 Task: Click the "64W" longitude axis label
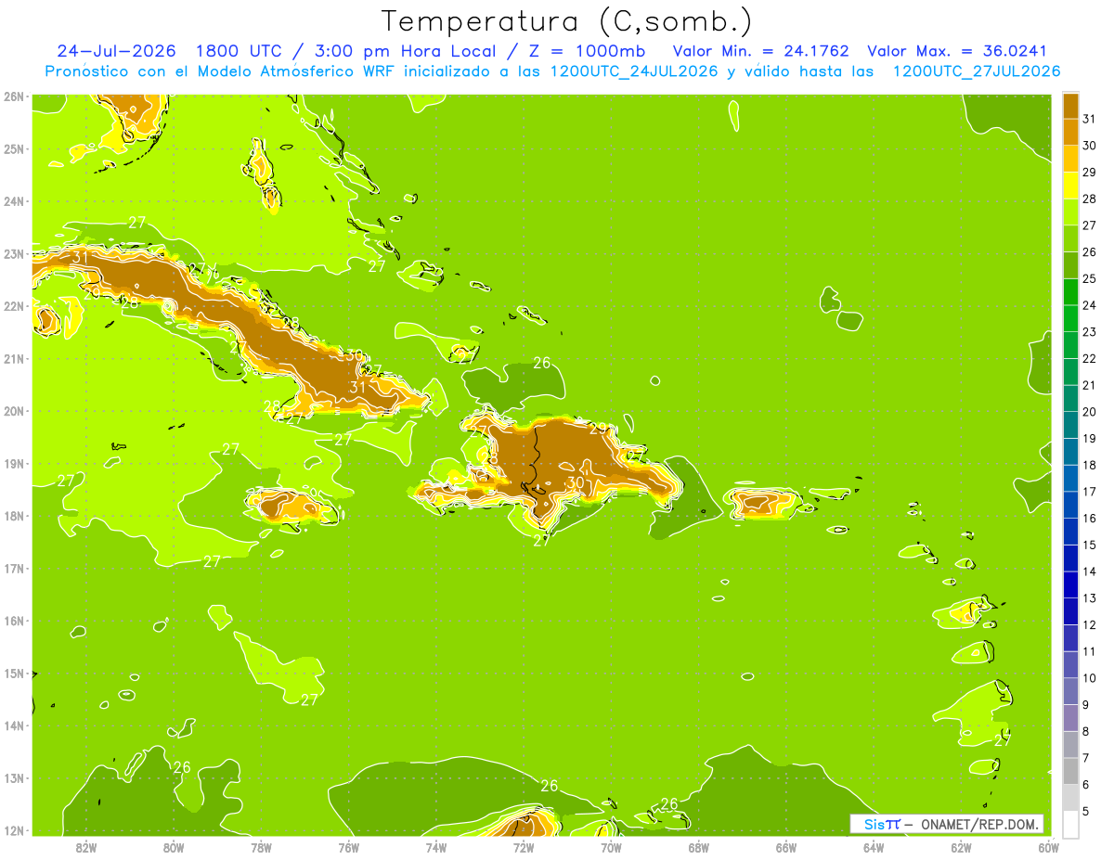point(874,847)
